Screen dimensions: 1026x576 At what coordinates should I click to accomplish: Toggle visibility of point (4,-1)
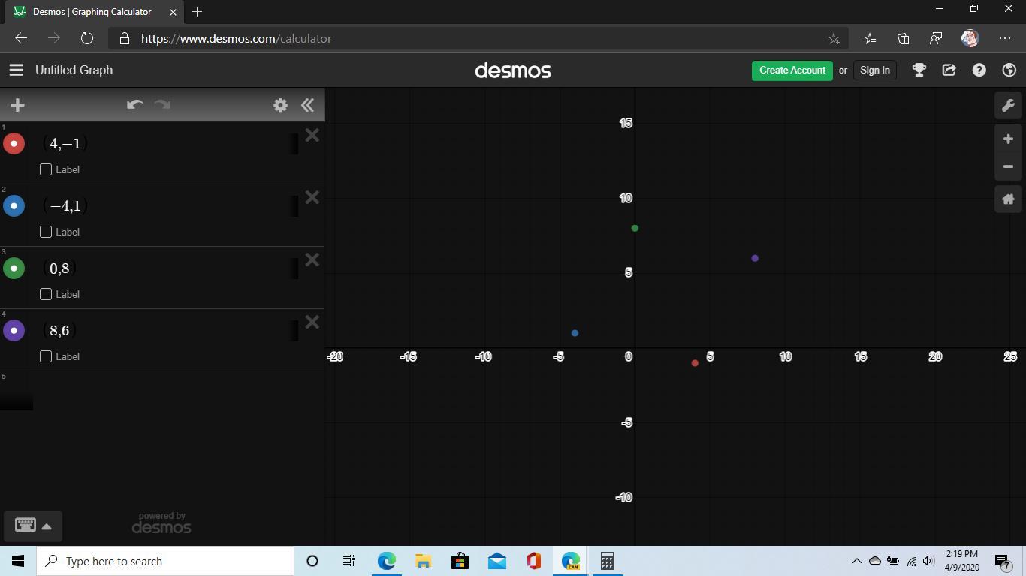click(14, 143)
